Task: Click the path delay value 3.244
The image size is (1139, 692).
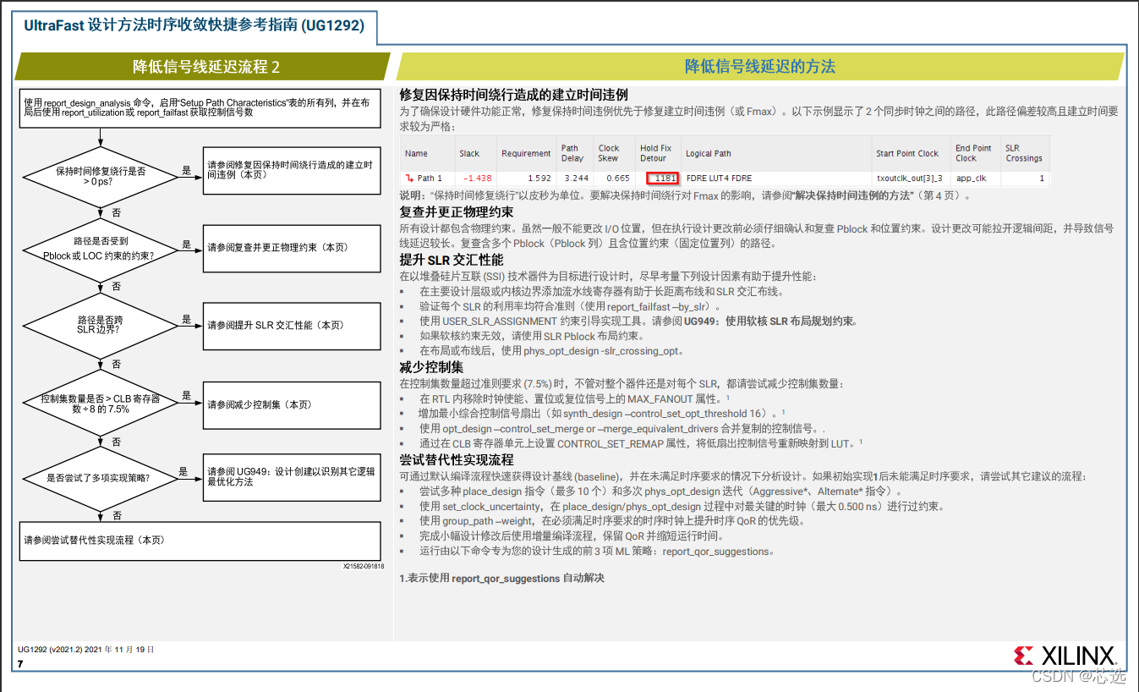Action: 577,178
